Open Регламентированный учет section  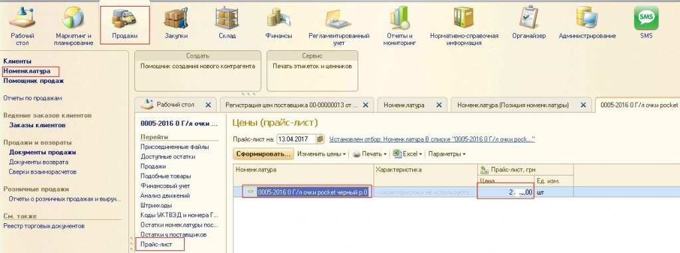point(338,19)
